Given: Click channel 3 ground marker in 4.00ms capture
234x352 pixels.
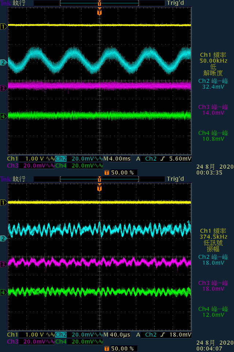Looking at the screenshot, I should 3,88.
